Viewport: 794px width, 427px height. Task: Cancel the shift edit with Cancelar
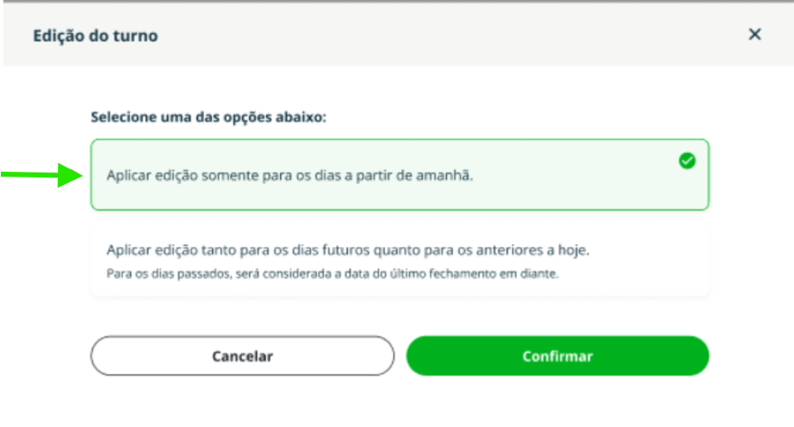click(x=242, y=356)
